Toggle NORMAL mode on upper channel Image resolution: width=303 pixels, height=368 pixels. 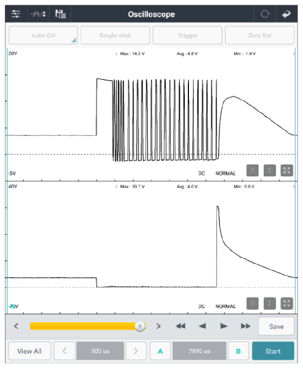click(x=226, y=174)
